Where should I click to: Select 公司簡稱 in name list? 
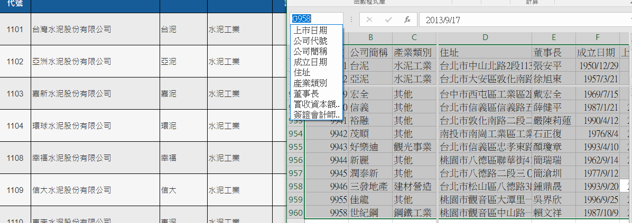[x=317, y=52]
